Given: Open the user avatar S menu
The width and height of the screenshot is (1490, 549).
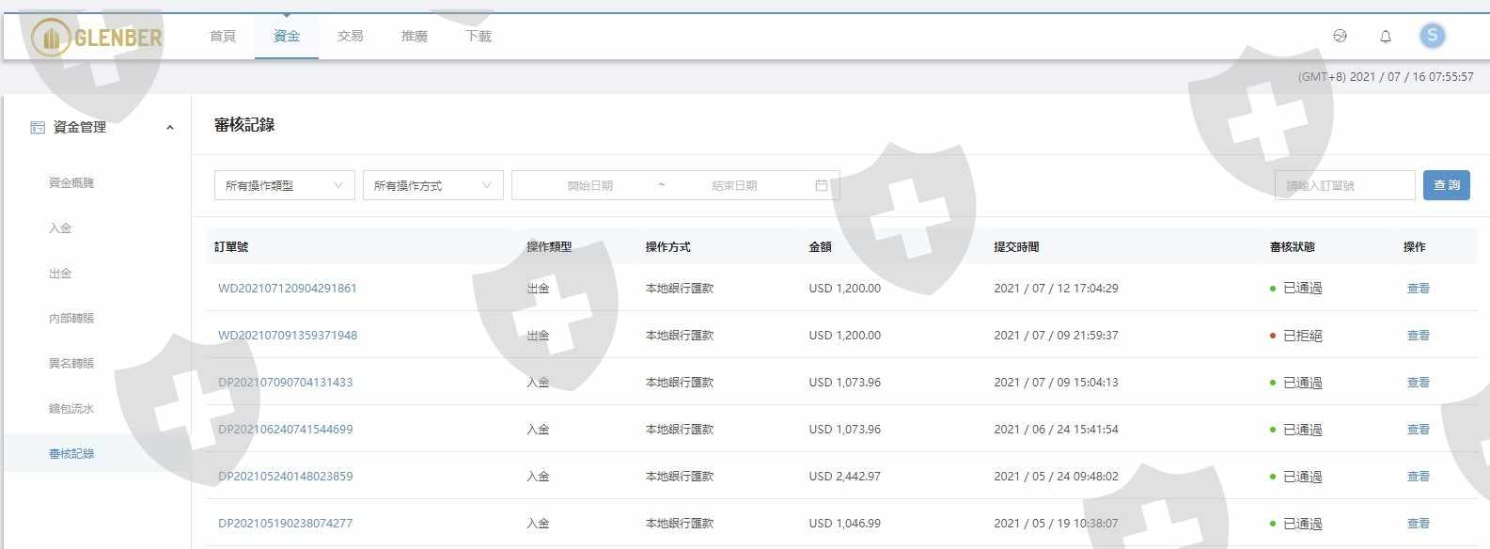Looking at the screenshot, I should (x=1432, y=36).
